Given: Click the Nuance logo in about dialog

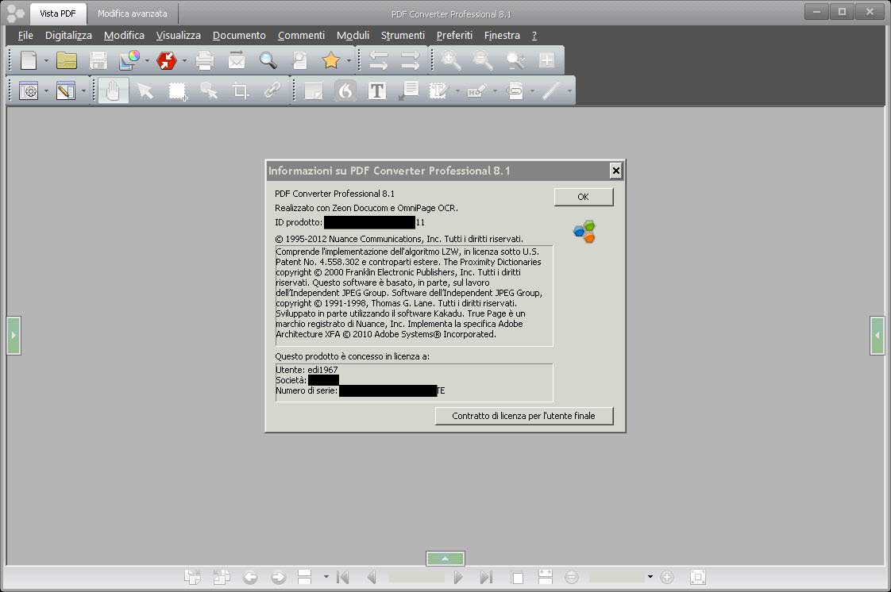Looking at the screenshot, I should pos(584,232).
